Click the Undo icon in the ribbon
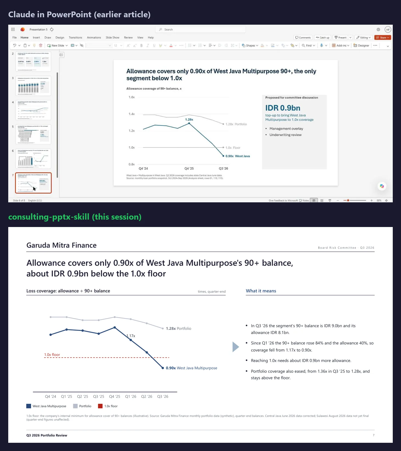Image resolution: width=401 pixels, height=451 pixels. click(15, 46)
